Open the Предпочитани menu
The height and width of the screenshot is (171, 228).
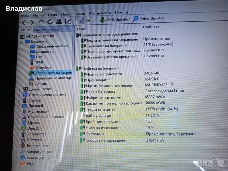point(73,14)
